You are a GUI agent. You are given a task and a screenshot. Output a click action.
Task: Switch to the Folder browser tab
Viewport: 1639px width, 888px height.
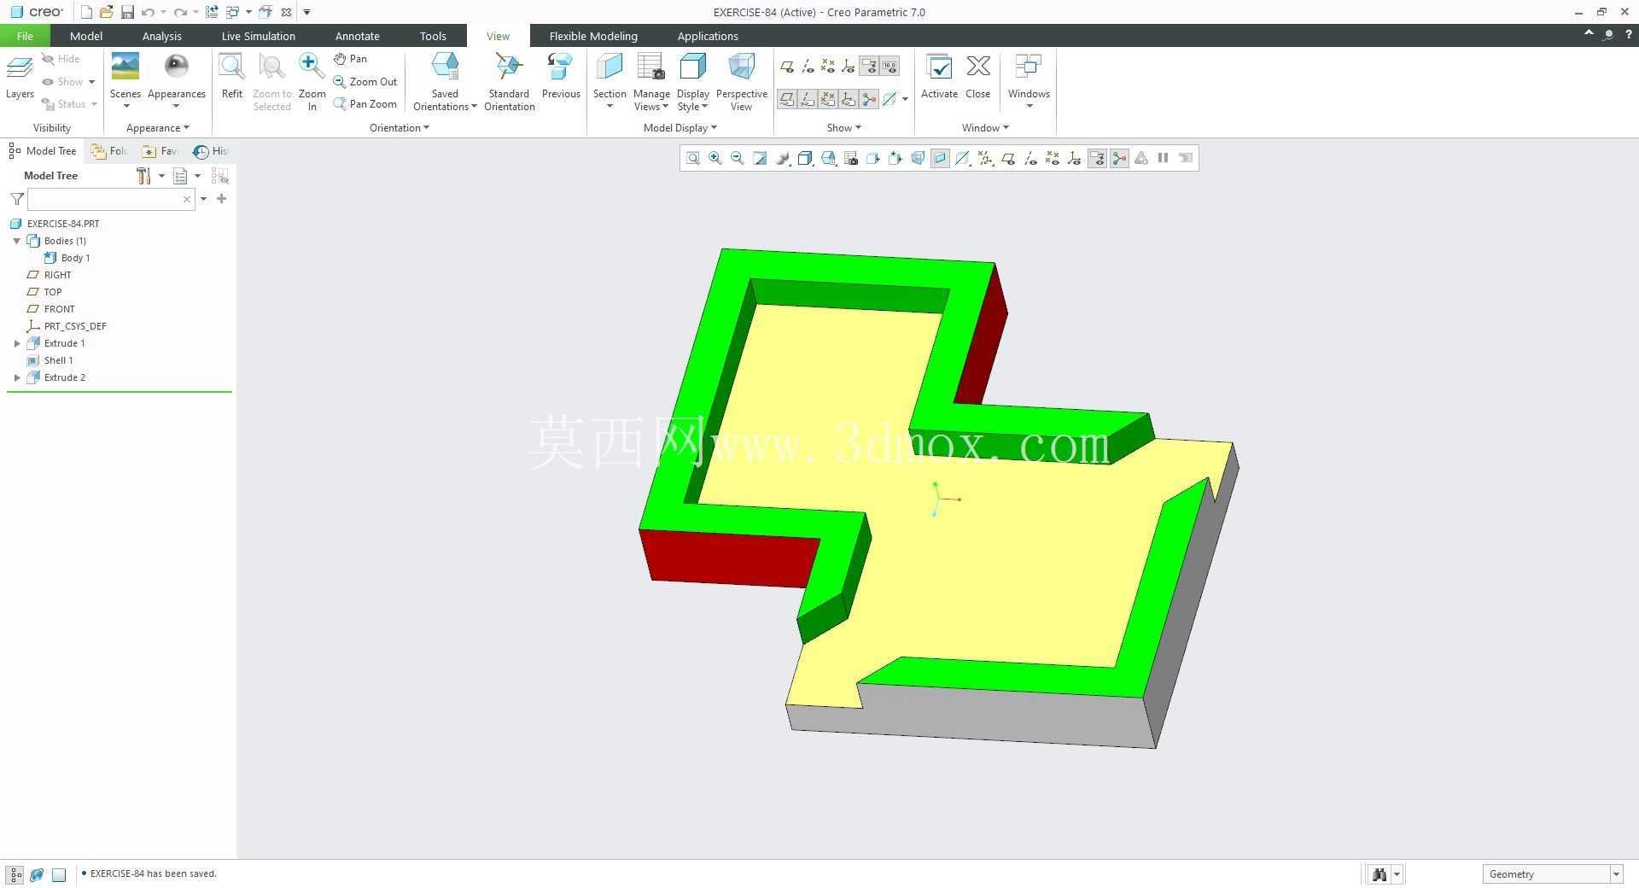[109, 151]
